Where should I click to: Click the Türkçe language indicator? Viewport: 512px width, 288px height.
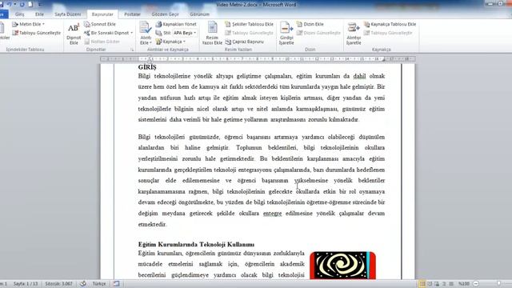click(99, 284)
